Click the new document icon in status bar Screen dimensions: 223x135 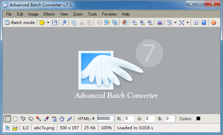(7, 128)
